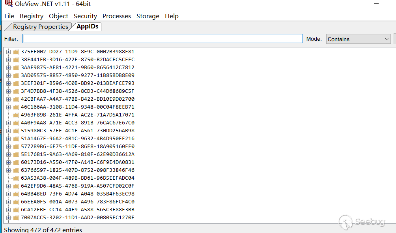Select the 5E176815-9A63-4A69-810F-62E90D36612A item

(77, 154)
